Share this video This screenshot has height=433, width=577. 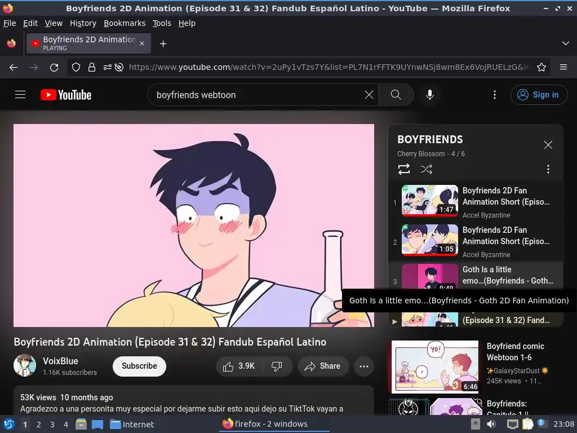coord(323,366)
